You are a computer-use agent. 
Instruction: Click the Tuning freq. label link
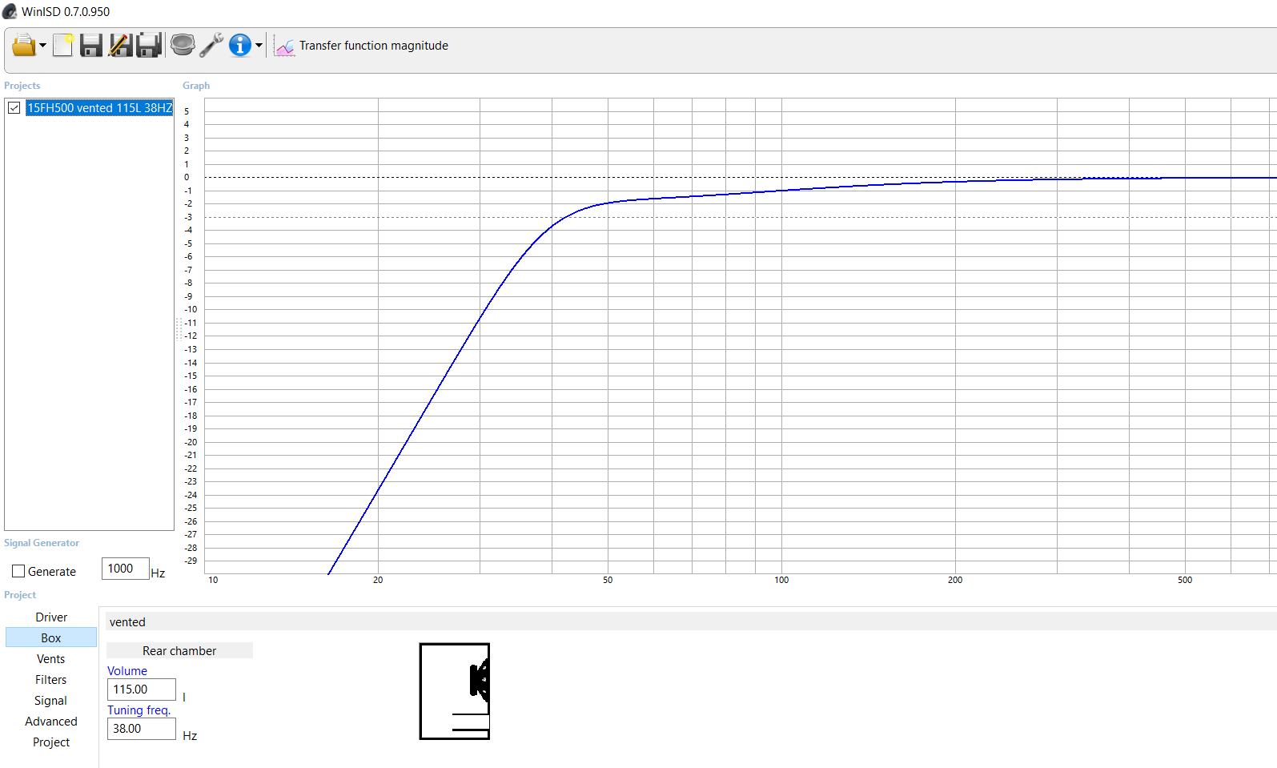point(139,710)
